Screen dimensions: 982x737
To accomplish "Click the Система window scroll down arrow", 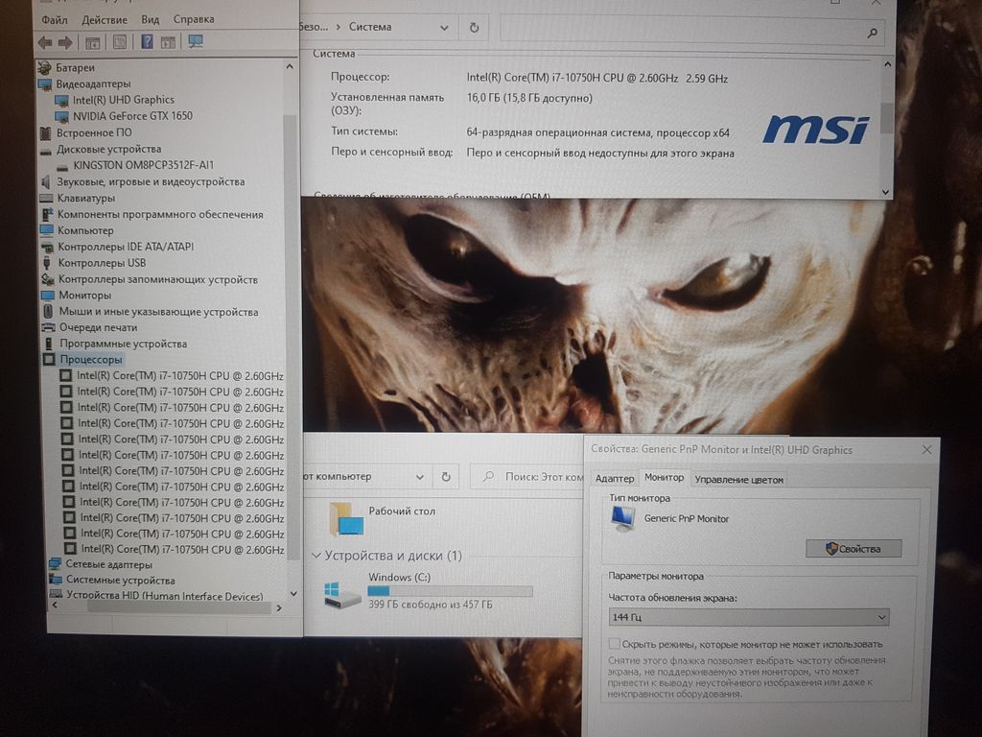I will (x=885, y=192).
